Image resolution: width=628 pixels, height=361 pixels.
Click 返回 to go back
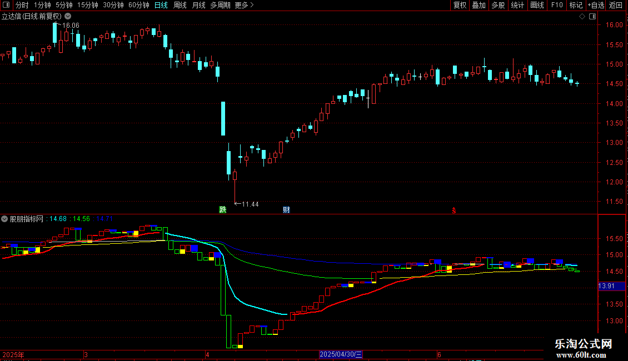[x=616, y=5]
